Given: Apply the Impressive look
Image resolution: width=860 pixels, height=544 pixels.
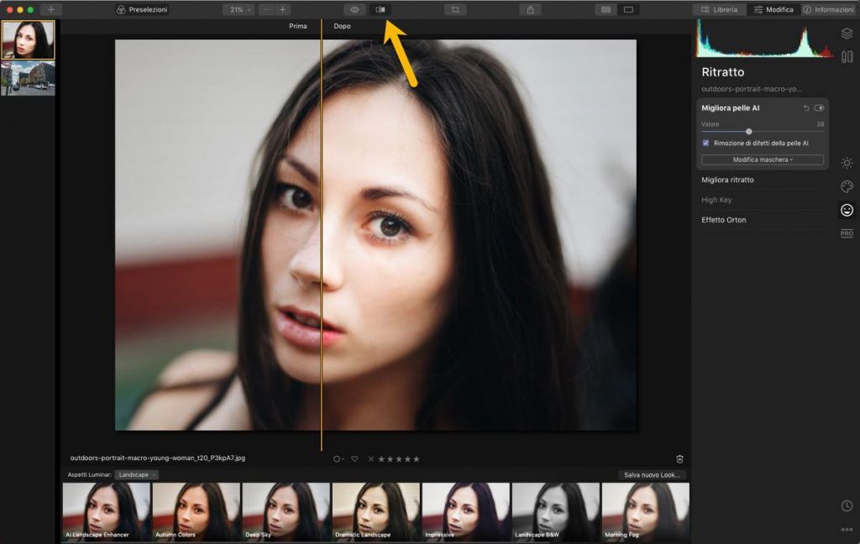Looking at the screenshot, I should 465,512.
